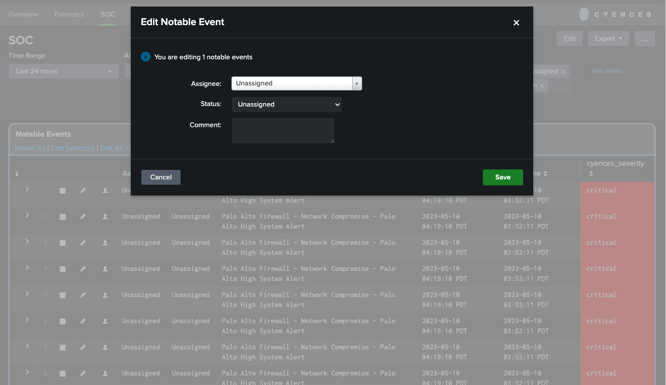Click inside the Comment text area

pos(283,131)
